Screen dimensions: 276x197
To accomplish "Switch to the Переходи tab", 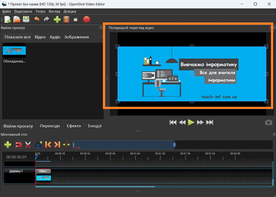I will 50,126.
